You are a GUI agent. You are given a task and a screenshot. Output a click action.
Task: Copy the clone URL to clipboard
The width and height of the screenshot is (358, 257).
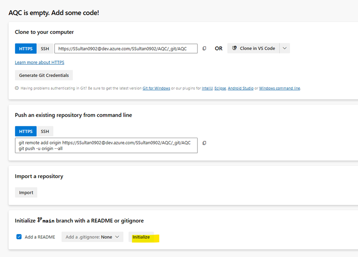(204, 48)
